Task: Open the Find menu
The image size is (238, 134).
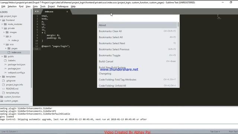Action: 21,7
